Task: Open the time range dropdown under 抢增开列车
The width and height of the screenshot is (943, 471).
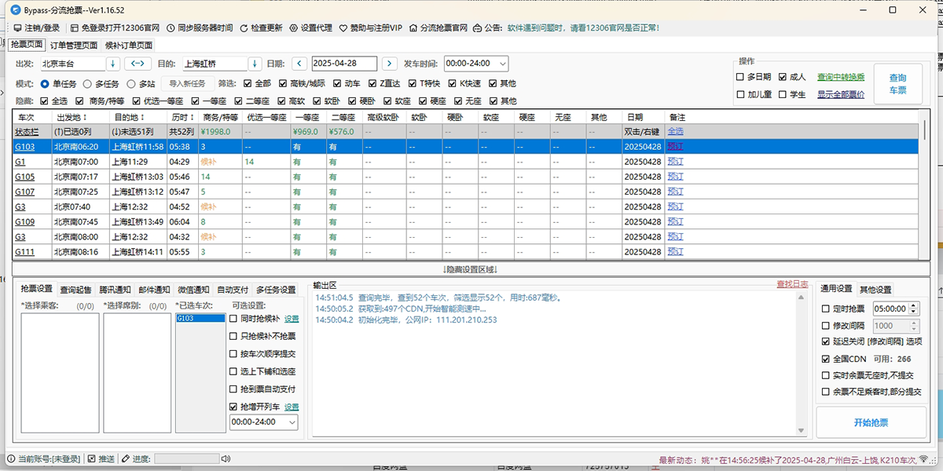Action: coord(292,422)
